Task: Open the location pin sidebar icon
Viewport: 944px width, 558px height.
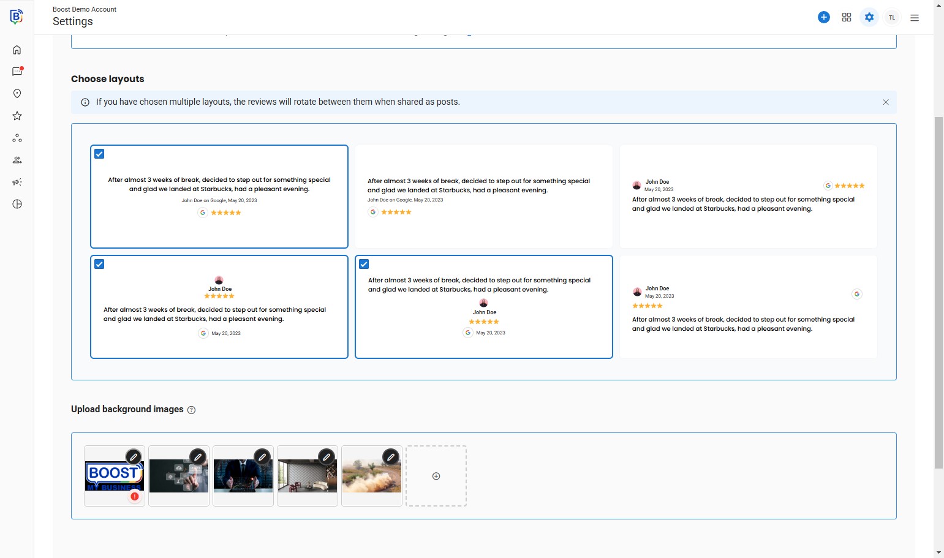Action: 17,94
